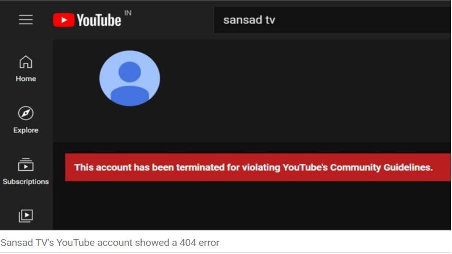
Task: Click the red account terminated banner
Action: [258, 167]
